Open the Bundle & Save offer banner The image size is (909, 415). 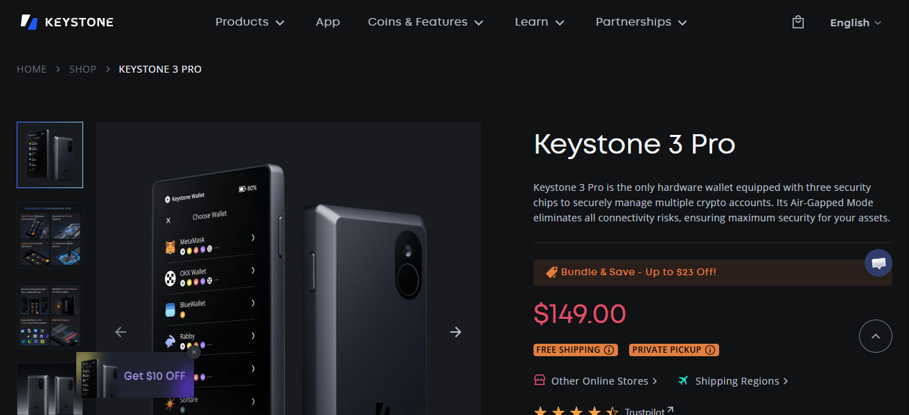pos(712,272)
